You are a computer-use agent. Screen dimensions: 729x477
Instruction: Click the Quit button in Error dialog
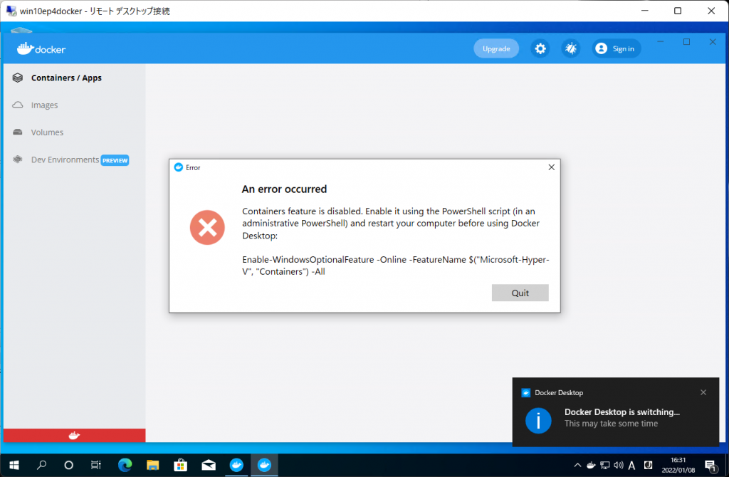(520, 293)
